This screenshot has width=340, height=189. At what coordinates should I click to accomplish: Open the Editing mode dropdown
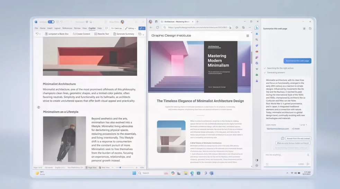click(x=131, y=28)
